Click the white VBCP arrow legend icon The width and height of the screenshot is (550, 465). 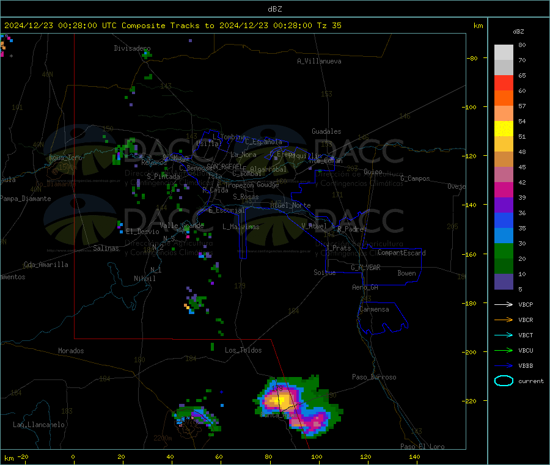coord(504,304)
